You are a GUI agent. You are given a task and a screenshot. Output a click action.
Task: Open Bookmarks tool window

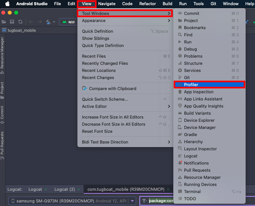coord(209,28)
